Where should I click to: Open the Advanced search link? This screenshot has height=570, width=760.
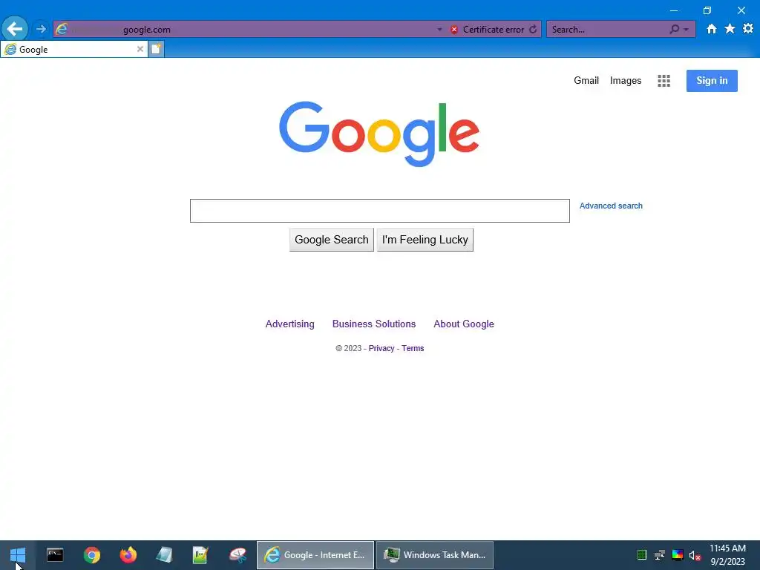point(611,206)
